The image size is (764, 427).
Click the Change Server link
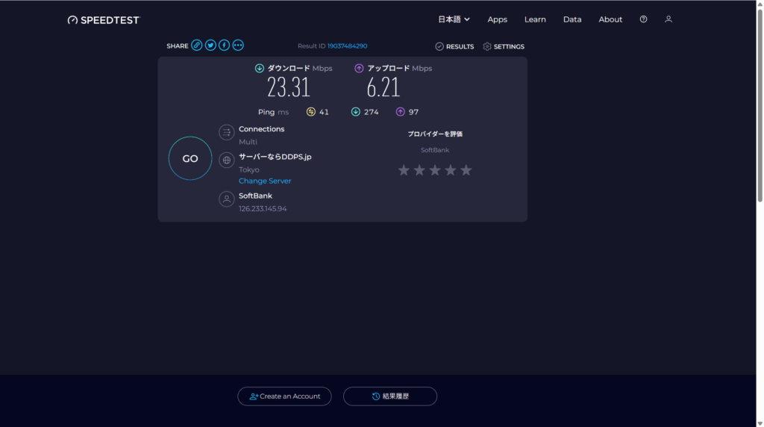(265, 181)
